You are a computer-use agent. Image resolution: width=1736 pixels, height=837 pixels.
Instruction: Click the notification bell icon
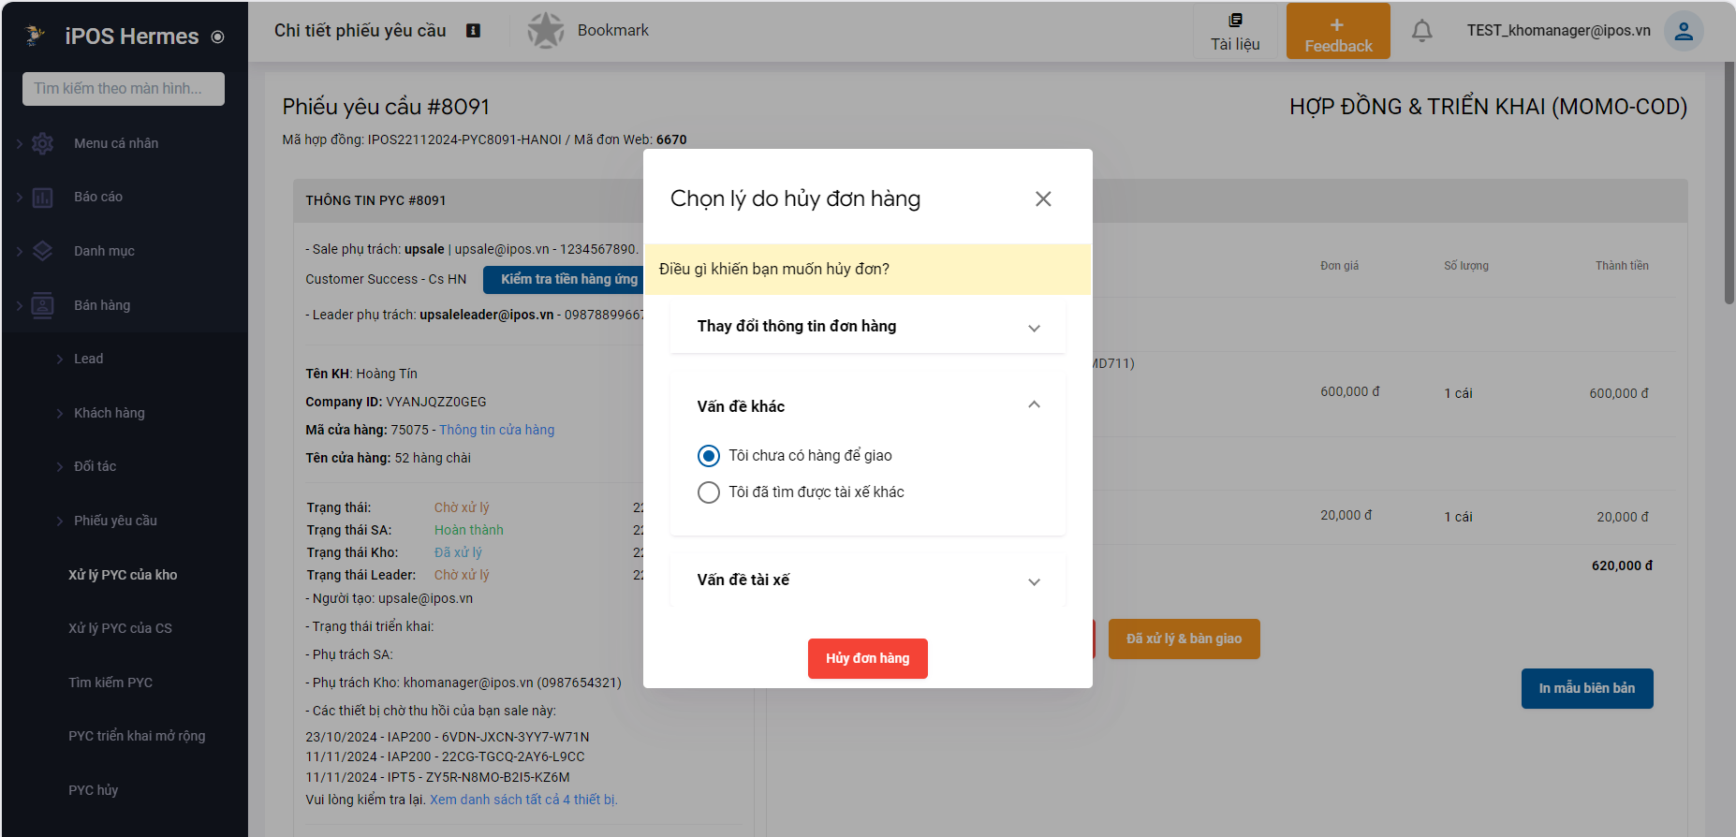pyautogui.click(x=1421, y=31)
